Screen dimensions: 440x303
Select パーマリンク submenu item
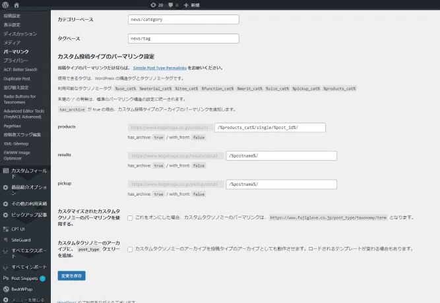click(16, 51)
